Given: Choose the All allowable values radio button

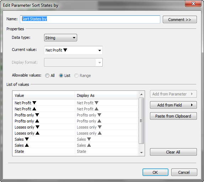Looking at the screenshot, I should click(47, 76).
